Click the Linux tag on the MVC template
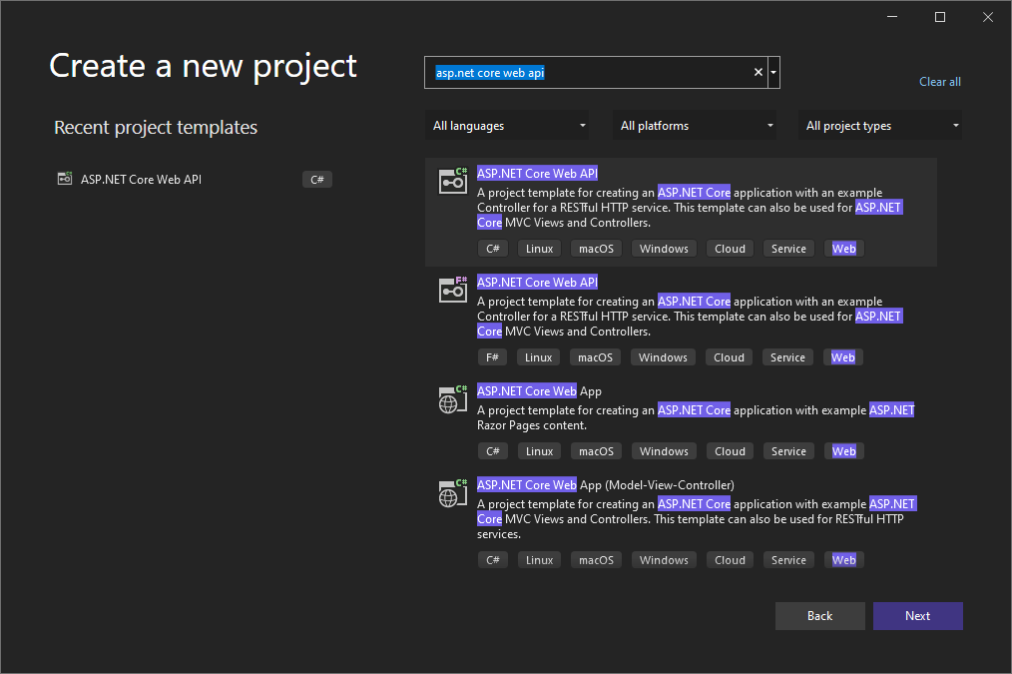The width and height of the screenshot is (1012, 674). pyautogui.click(x=539, y=559)
